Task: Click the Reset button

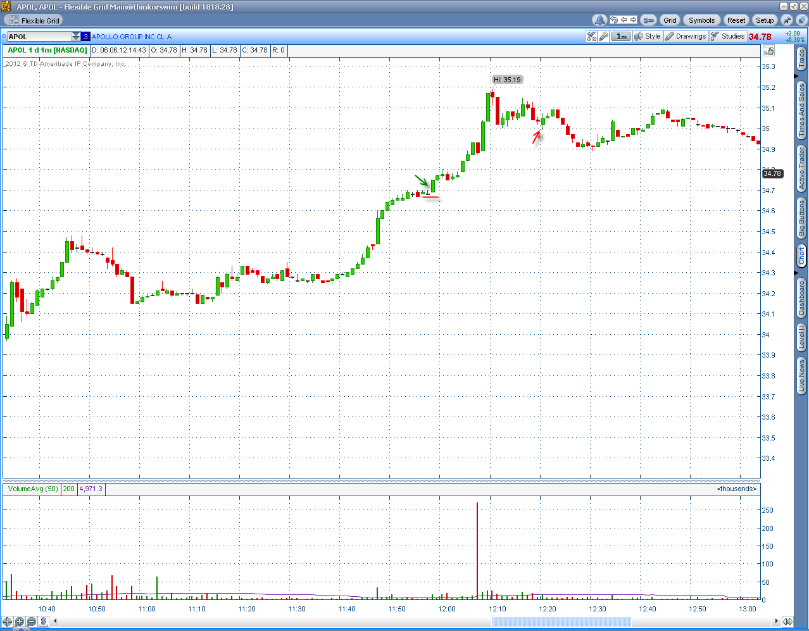Action: pyautogui.click(x=736, y=20)
